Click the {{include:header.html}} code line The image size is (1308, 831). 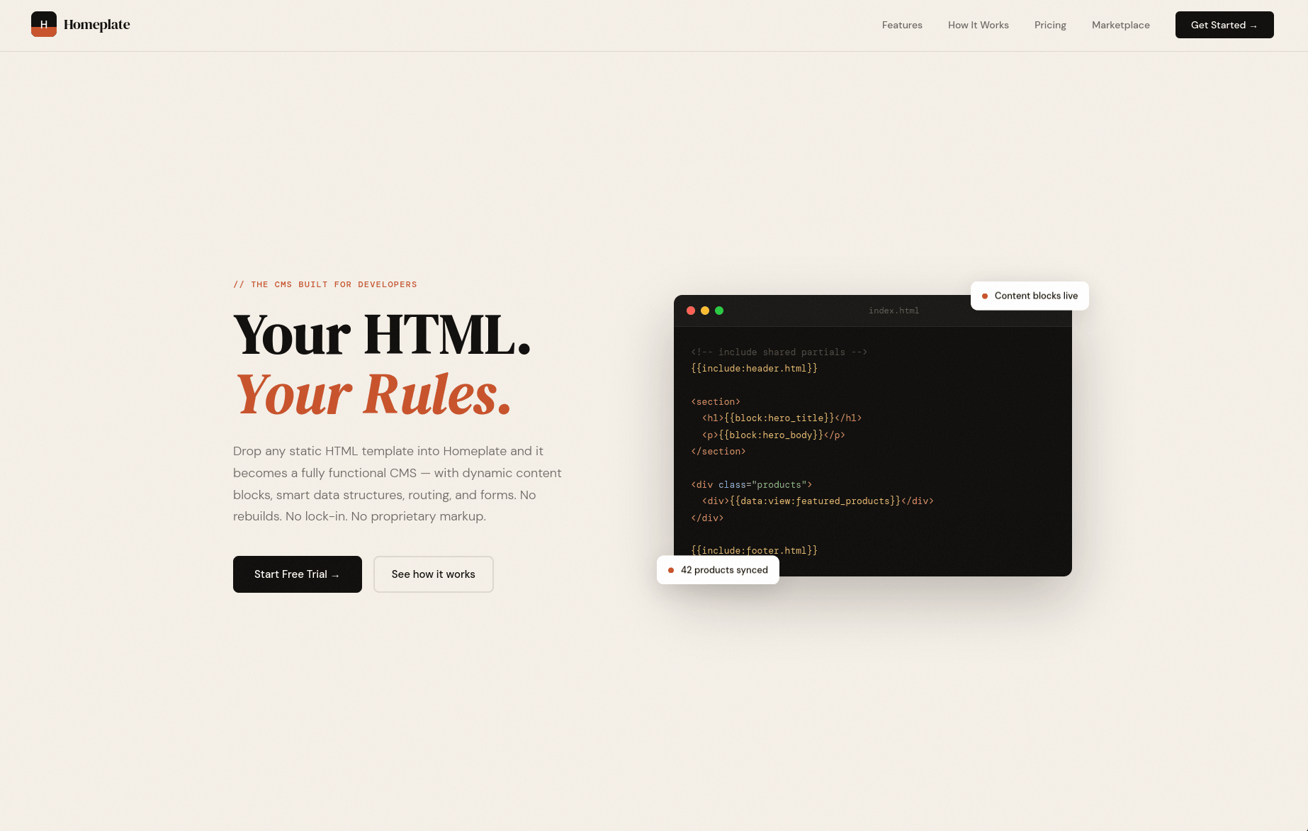pyautogui.click(x=754, y=369)
